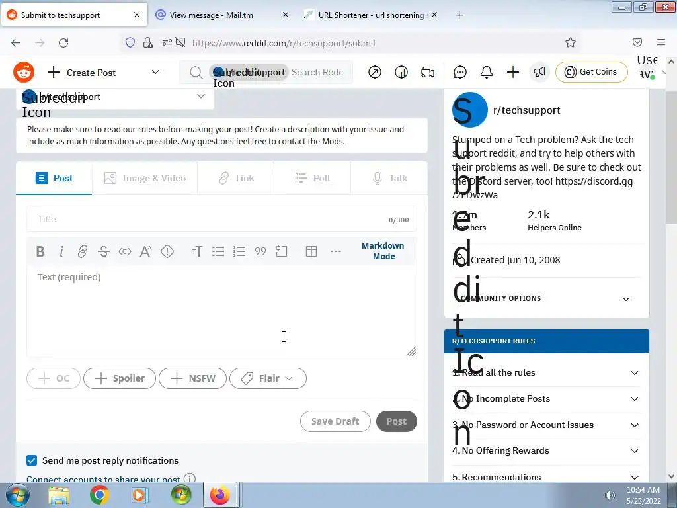The width and height of the screenshot is (677, 508).
Task: Open Chrome from the taskbar
Action: pos(99,495)
